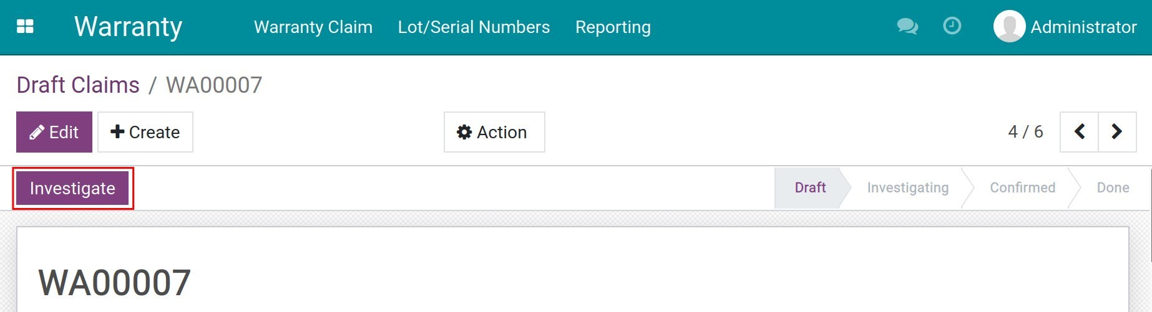Screen dimensions: 1152x312
Task: Open the Administrator user menu
Action: tap(1083, 27)
